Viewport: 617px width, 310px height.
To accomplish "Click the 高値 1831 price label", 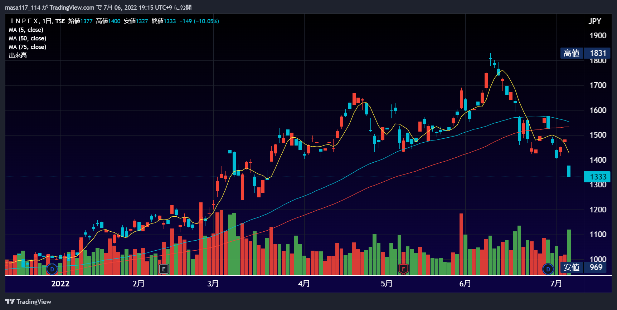I will point(585,53).
